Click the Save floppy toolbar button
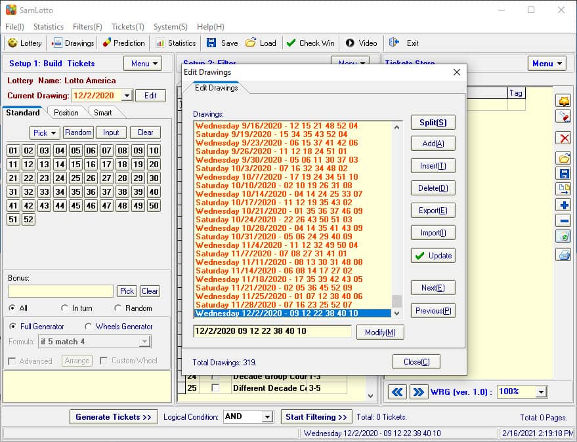This screenshot has width=577, height=442. click(223, 43)
